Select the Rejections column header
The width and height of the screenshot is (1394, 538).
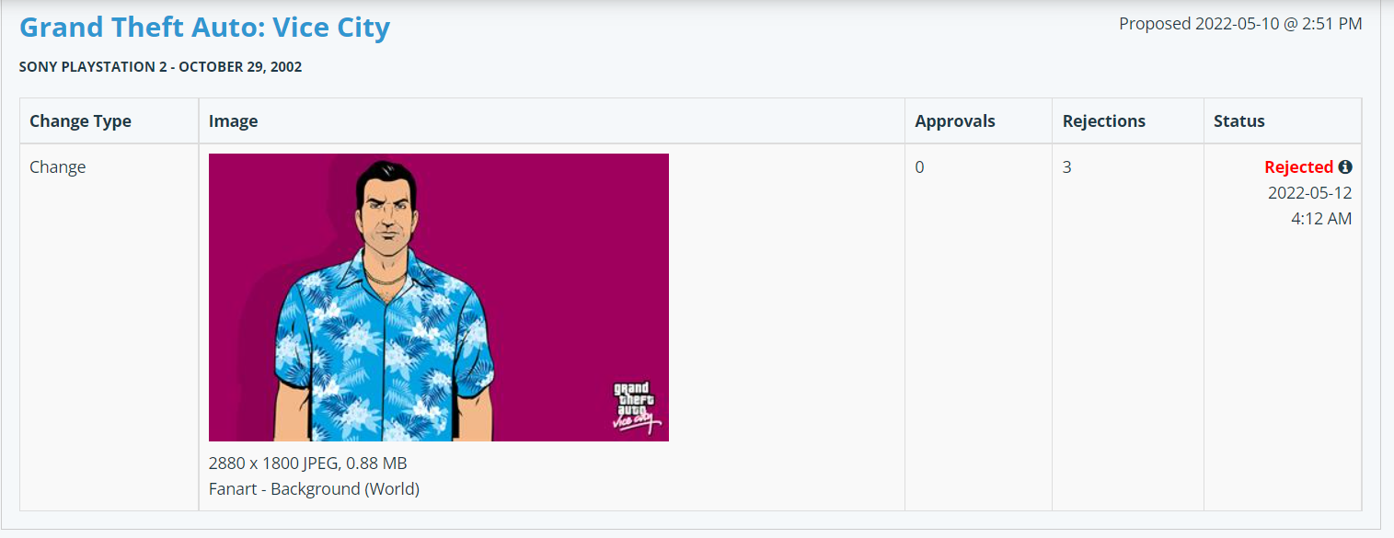pos(1104,120)
